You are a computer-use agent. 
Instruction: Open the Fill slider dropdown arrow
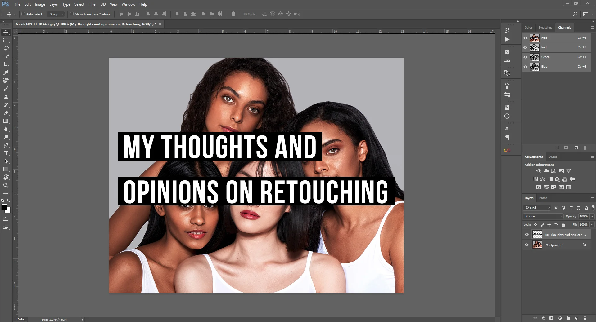592,225
